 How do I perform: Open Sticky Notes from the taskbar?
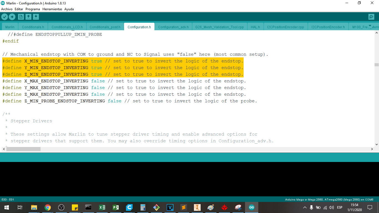coord(75,207)
